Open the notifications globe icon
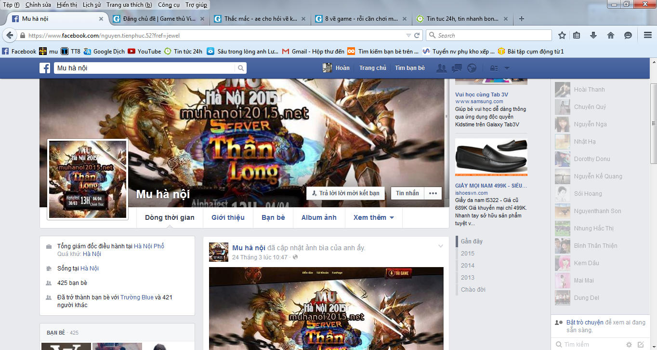657x350 pixels. point(472,68)
